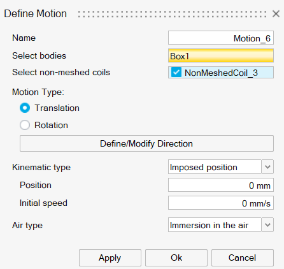Click the dotted drag handle in title bar

pyautogui.click(x=173, y=14)
